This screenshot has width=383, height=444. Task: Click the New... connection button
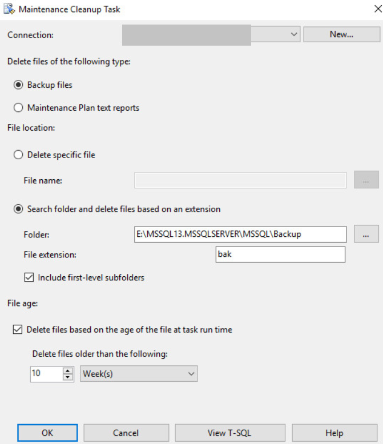[341, 34]
